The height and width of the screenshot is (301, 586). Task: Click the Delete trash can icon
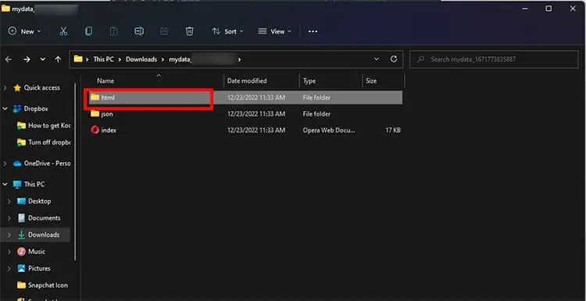[190, 31]
